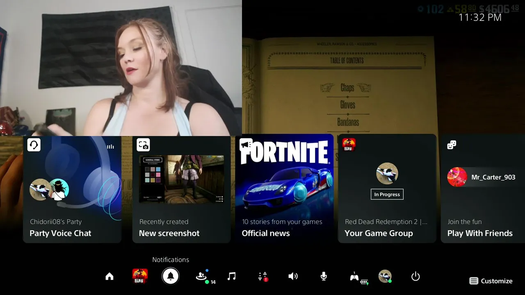Select Chaps in the catalog contents
Screen dimensions: 525x295
(x=347, y=88)
